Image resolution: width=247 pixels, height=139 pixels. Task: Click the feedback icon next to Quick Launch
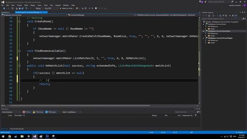click(x=206, y=2)
